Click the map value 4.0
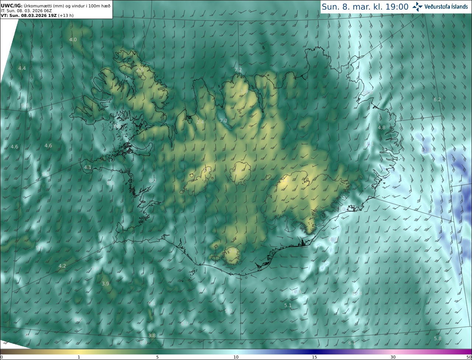Screen dimensions: 472x360 point(73,39)
